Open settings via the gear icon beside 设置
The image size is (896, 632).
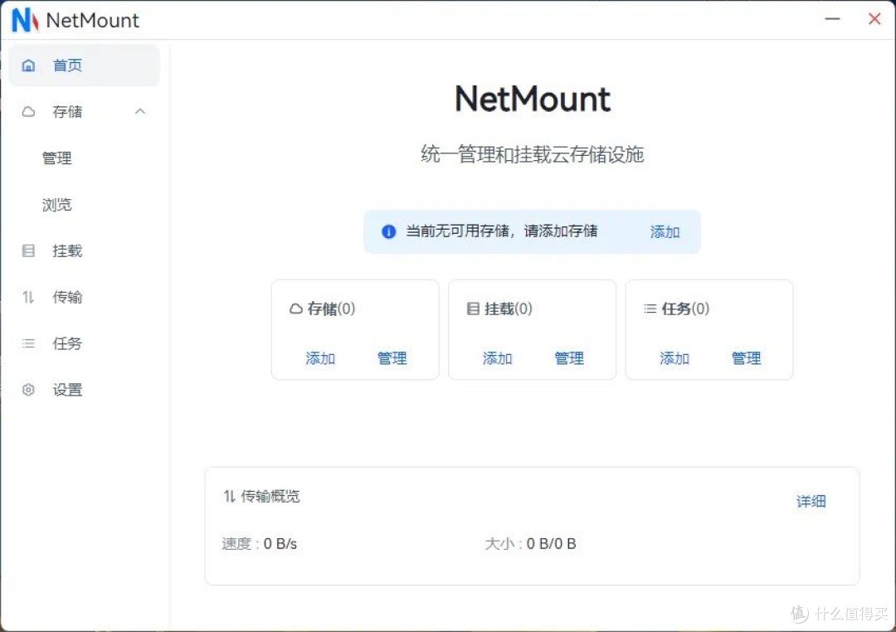point(28,390)
